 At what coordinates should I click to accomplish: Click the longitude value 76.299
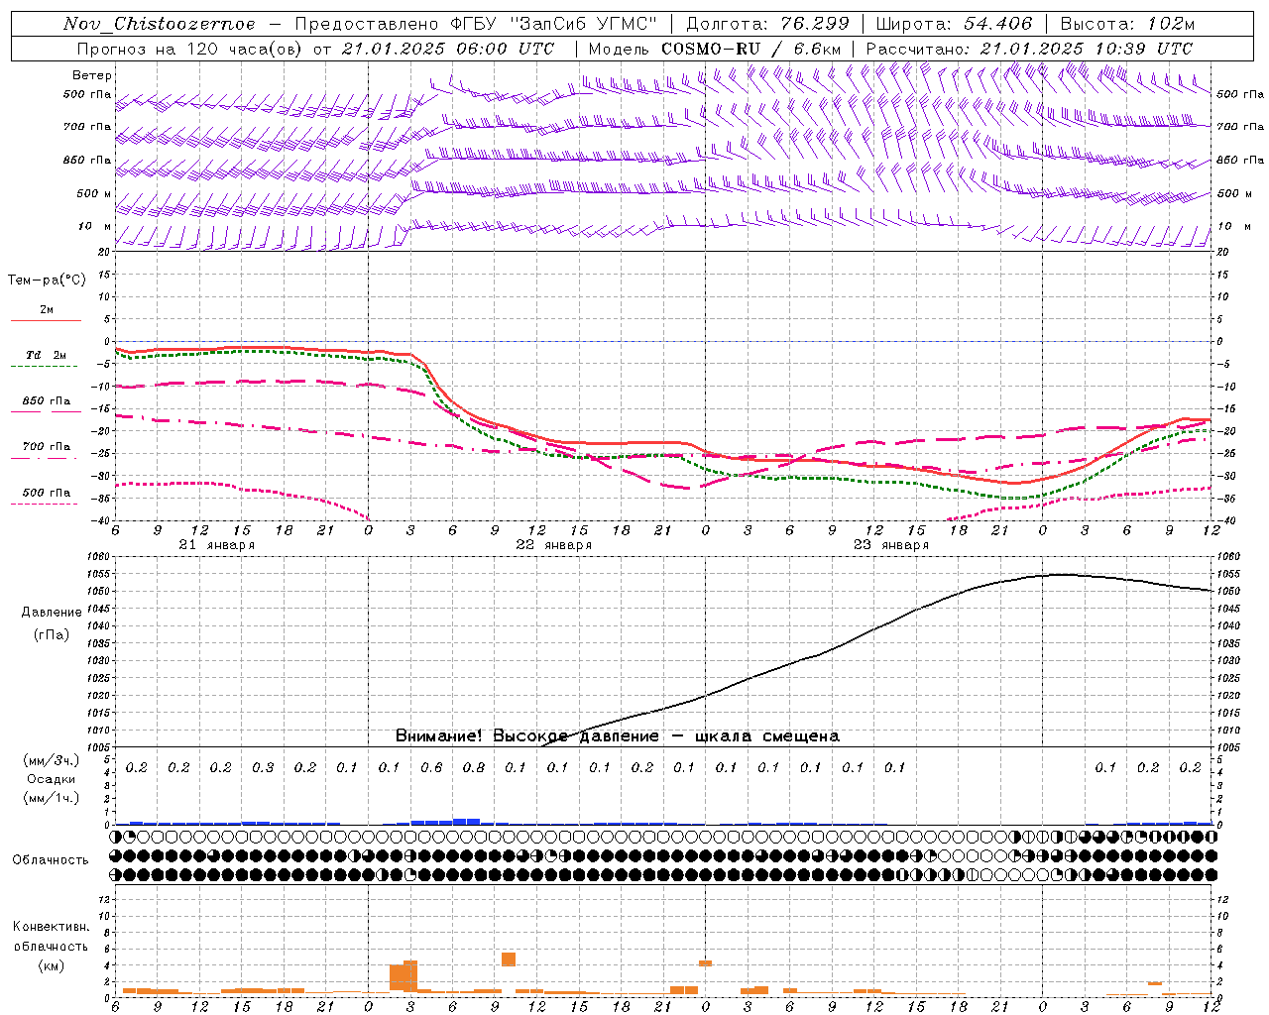817,24
